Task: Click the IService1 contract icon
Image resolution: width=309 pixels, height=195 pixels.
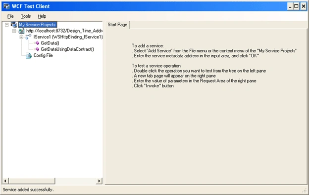Action: pos(28,37)
